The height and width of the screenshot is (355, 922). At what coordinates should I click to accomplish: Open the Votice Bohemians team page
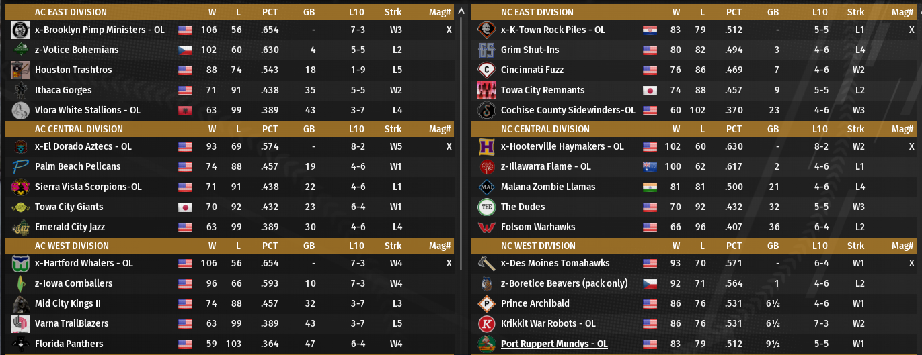pyautogui.click(x=77, y=50)
